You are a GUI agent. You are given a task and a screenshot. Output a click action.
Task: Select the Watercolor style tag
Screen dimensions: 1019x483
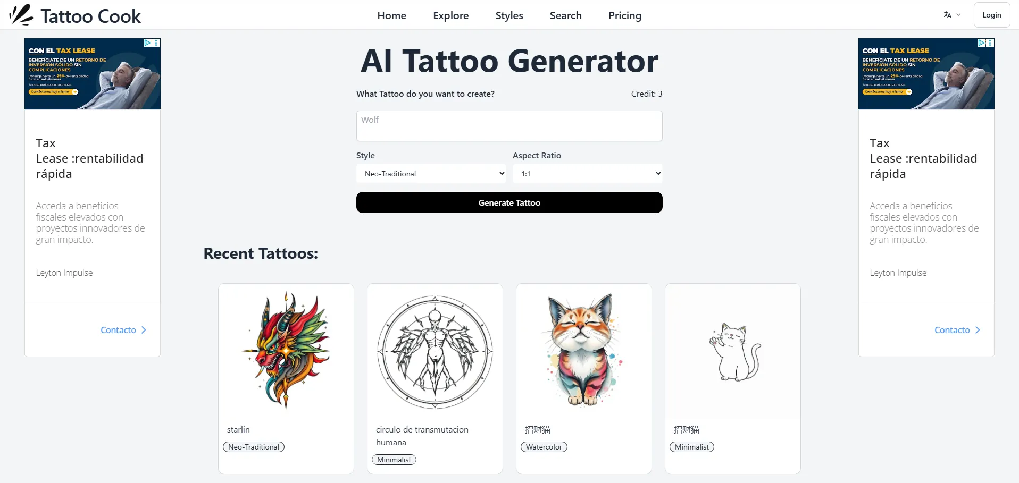[x=544, y=447]
